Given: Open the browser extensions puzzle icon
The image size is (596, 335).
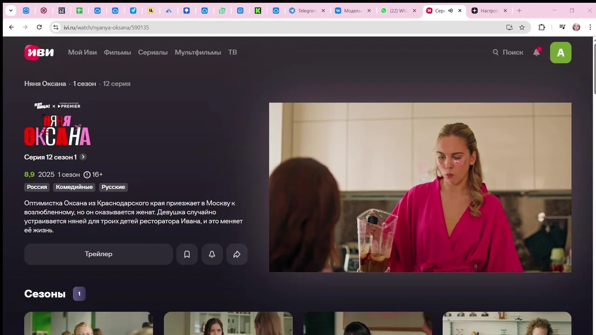Looking at the screenshot, I should click(542, 27).
